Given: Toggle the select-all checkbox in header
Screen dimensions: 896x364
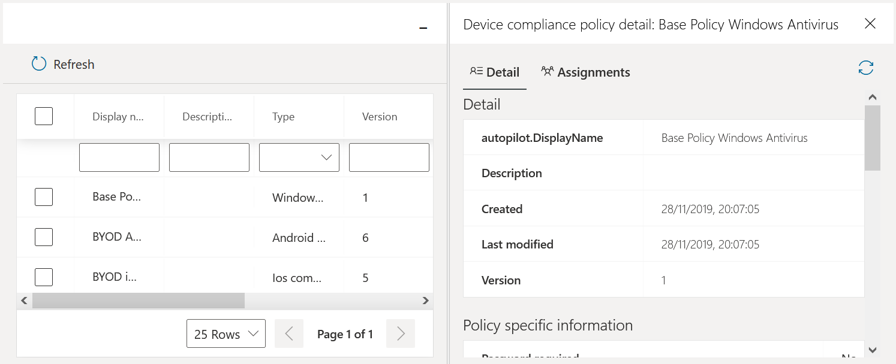Looking at the screenshot, I should [x=44, y=116].
